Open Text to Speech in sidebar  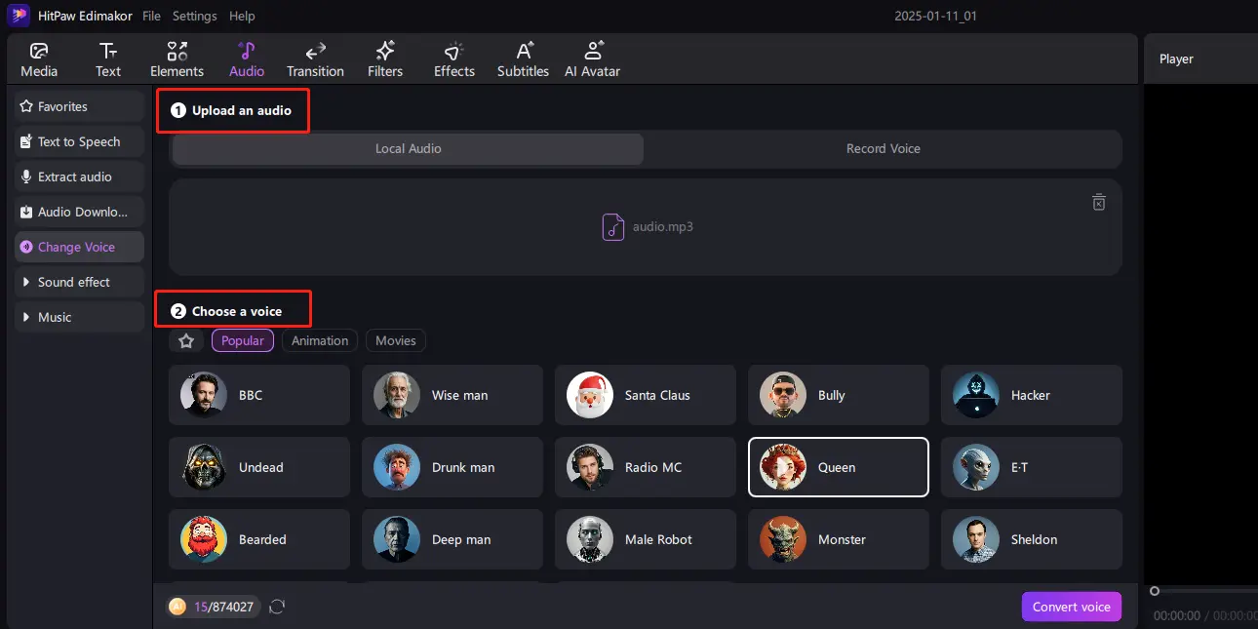(x=79, y=141)
